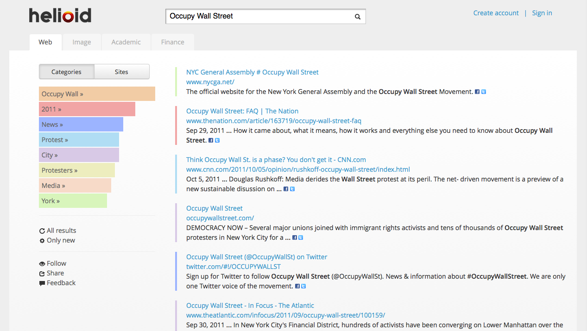Click Sign in link

pos(542,13)
